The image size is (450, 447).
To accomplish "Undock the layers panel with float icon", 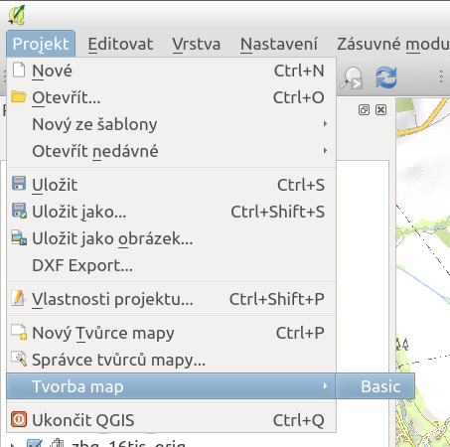I will coord(364,110).
